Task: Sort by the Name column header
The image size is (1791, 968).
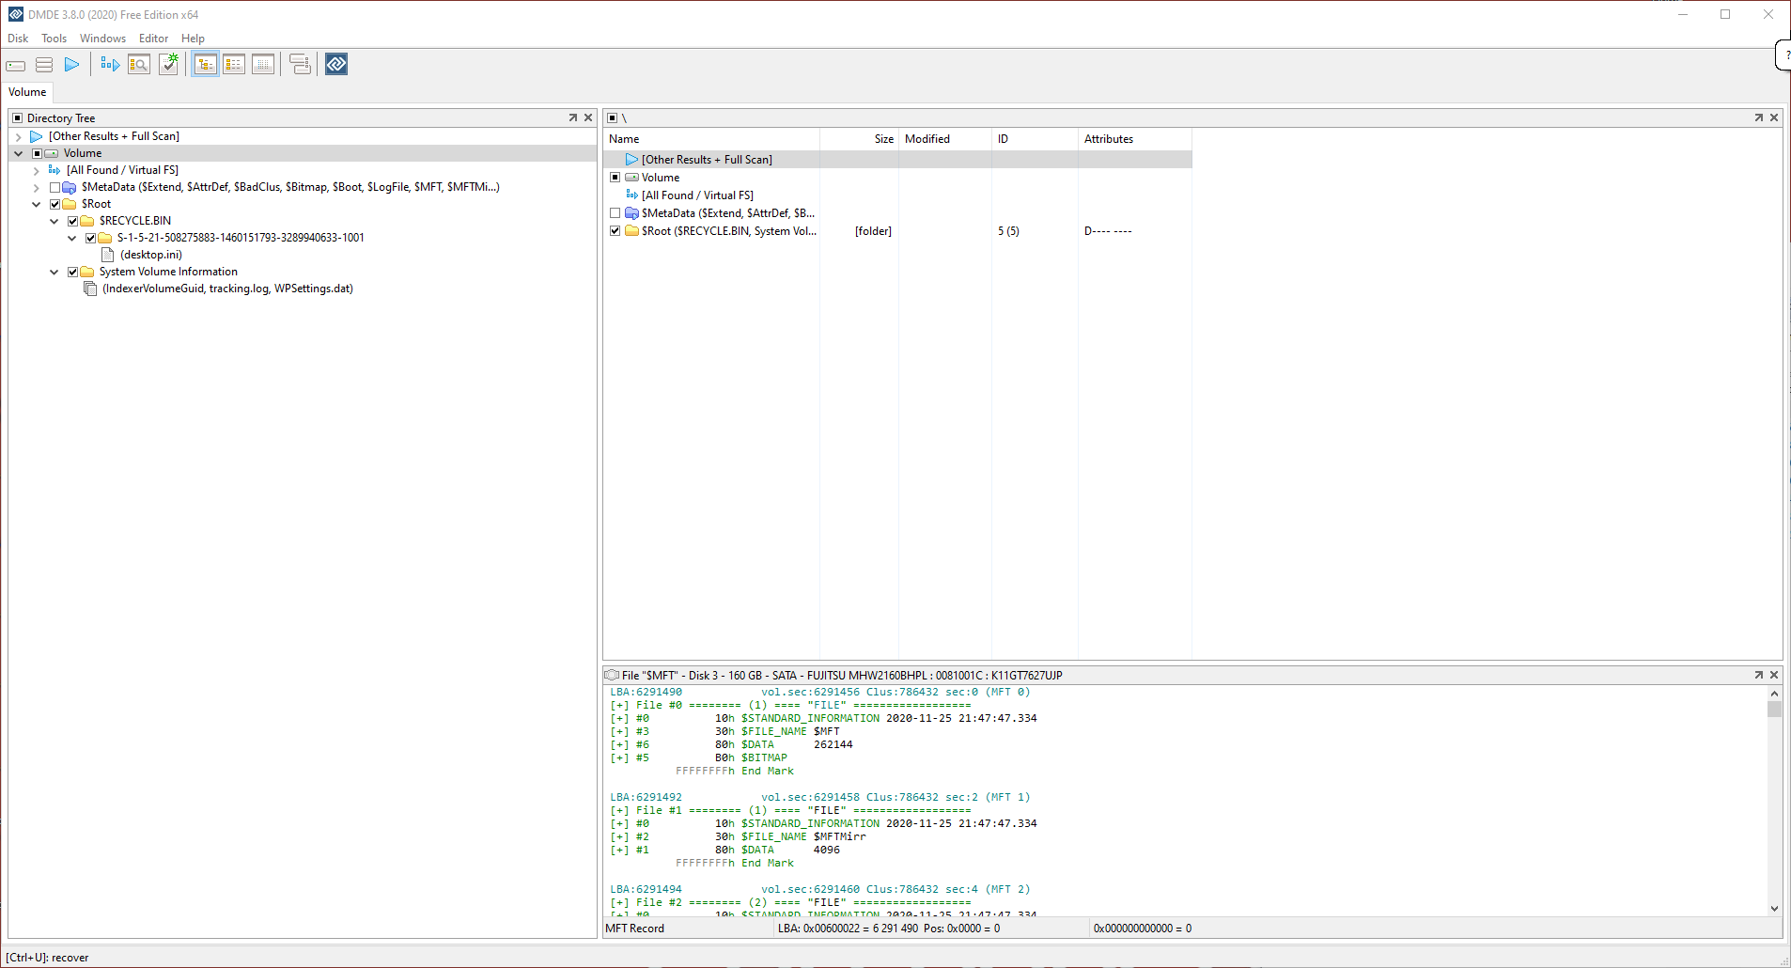Action: (x=711, y=139)
